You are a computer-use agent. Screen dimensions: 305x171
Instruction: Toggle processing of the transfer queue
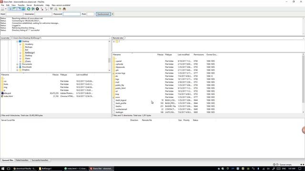pyautogui.click(x=33, y=9)
